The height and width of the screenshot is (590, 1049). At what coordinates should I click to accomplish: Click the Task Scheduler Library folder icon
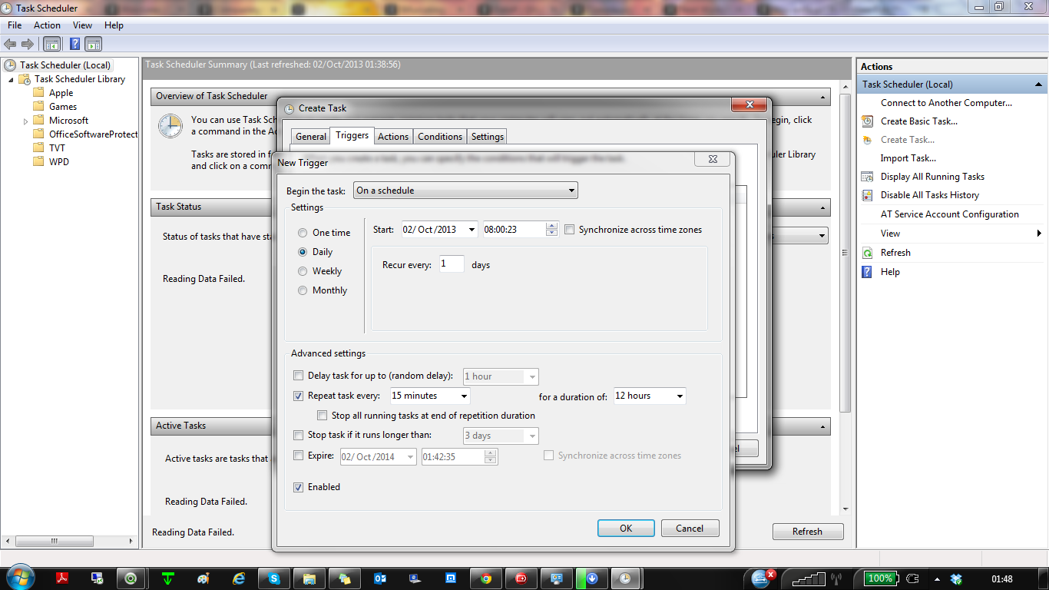pos(25,79)
